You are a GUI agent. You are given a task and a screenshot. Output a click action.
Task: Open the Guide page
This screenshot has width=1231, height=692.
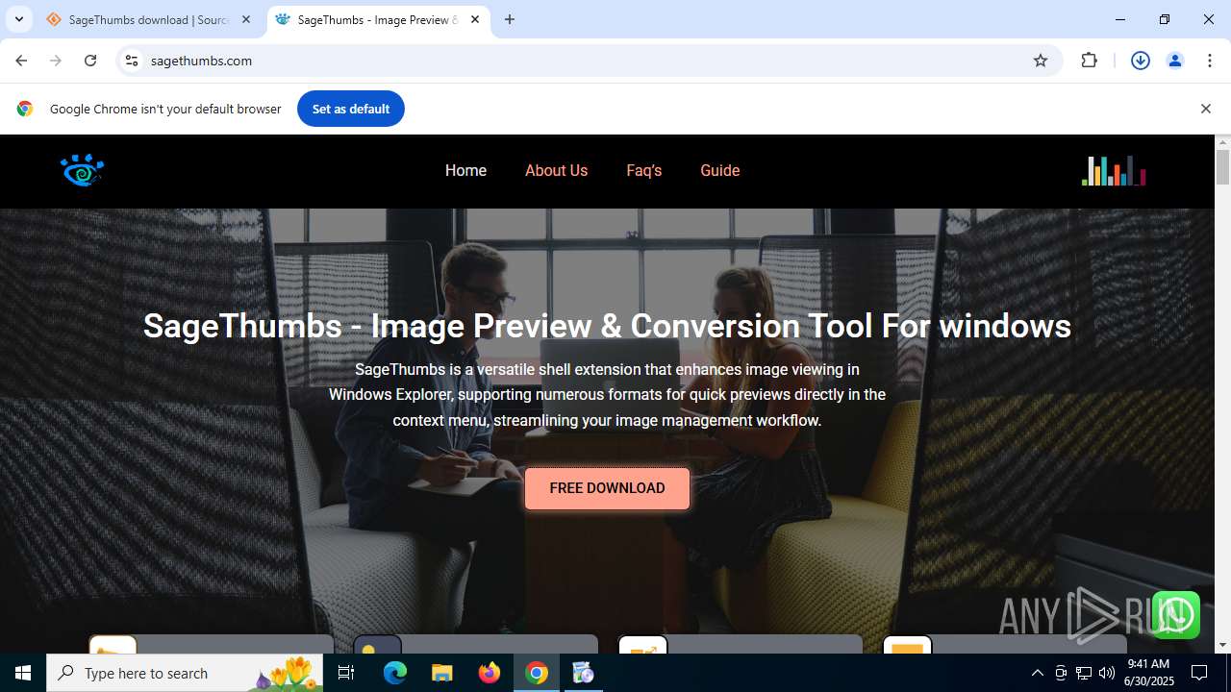pyautogui.click(x=720, y=170)
